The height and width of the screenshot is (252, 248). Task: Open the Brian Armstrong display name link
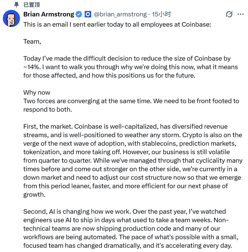[49, 14]
